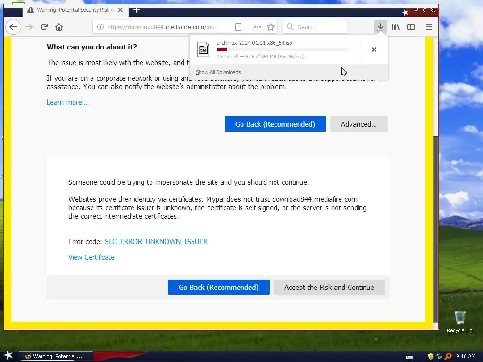Click the page's vertical scrollbar thumb

(435, 229)
